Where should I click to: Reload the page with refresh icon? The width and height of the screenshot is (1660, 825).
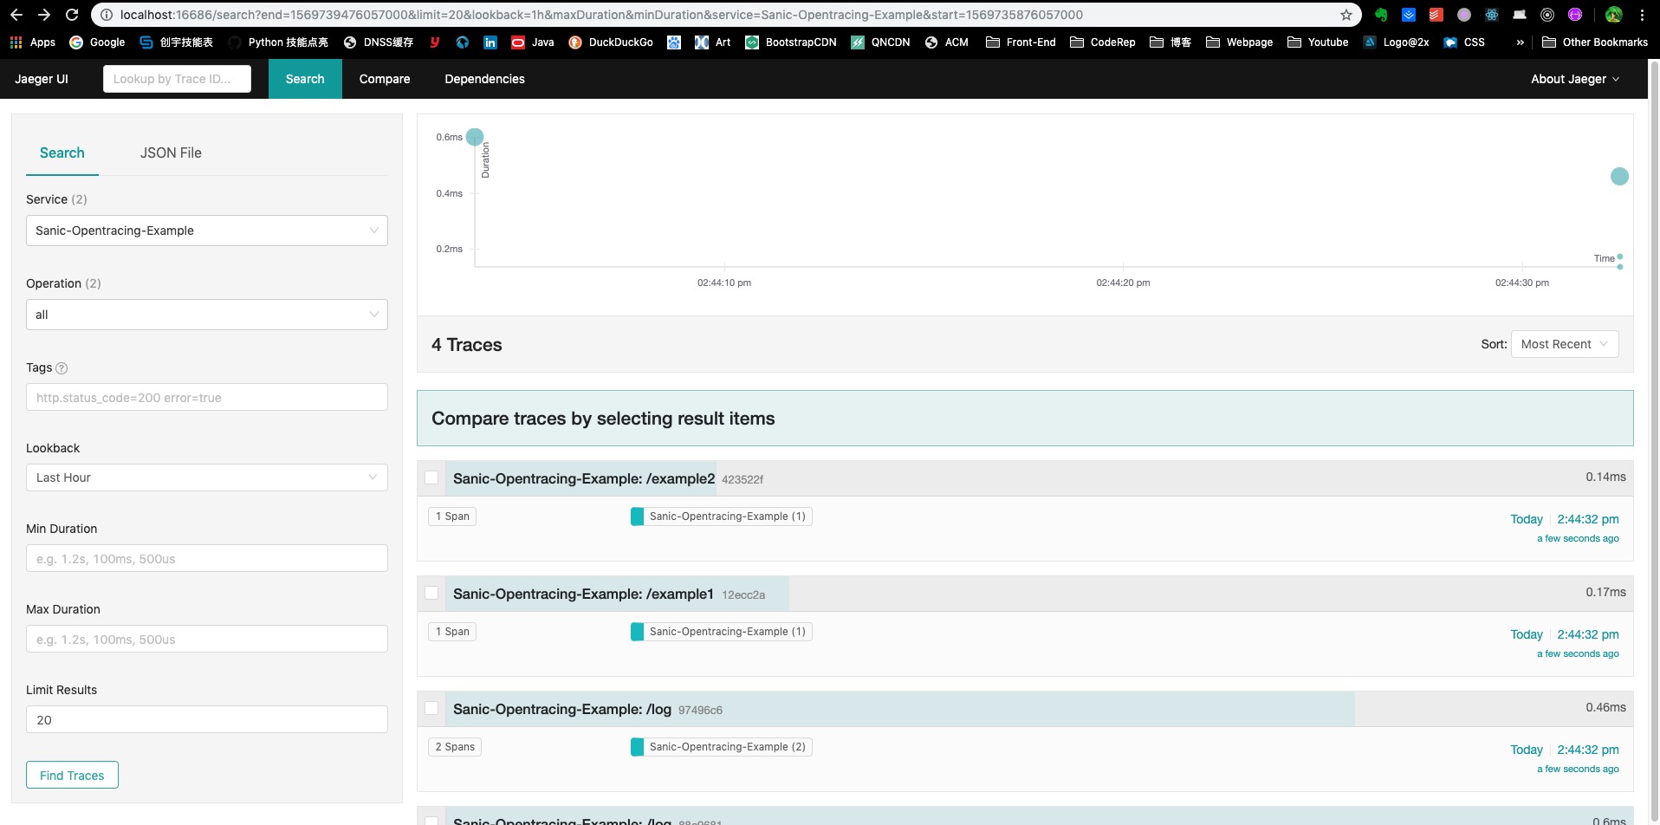[72, 15]
